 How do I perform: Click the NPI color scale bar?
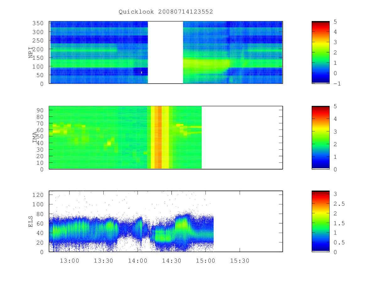coord(320,53)
